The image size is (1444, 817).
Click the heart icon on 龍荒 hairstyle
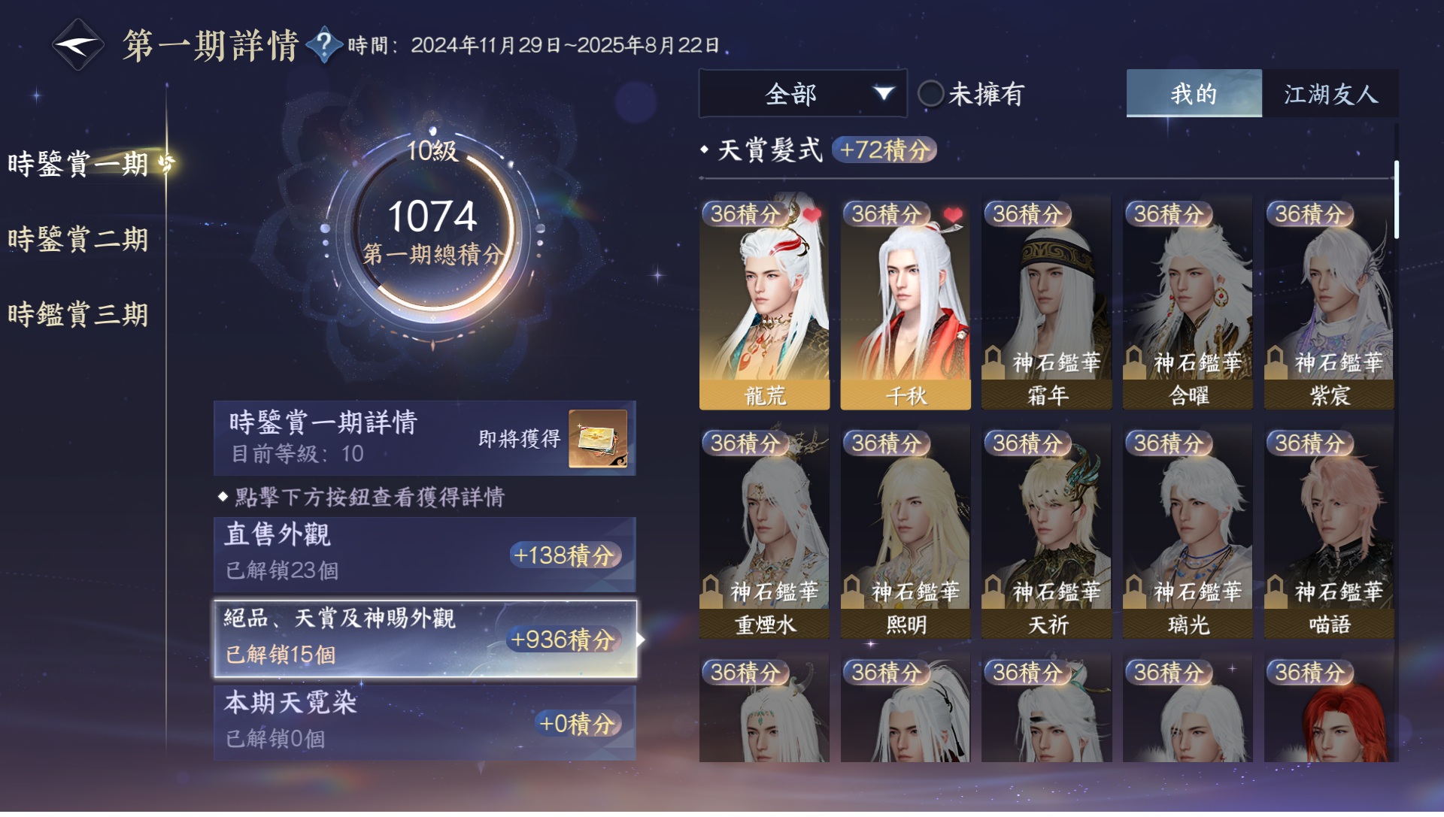tap(811, 216)
